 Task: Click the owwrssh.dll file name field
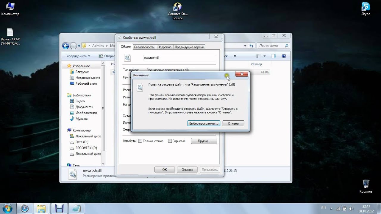179,58
